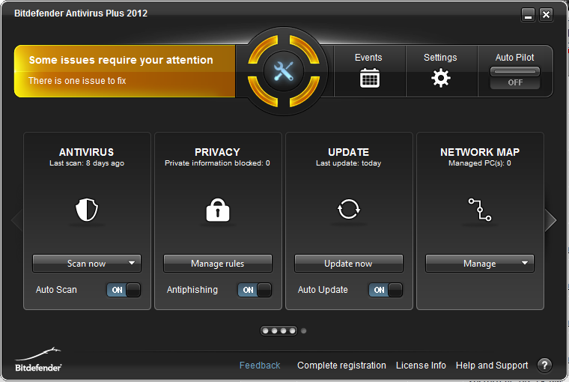Viewport: 569px width, 382px height.
Task: Turn off the Auto Update switch
Action: click(386, 290)
